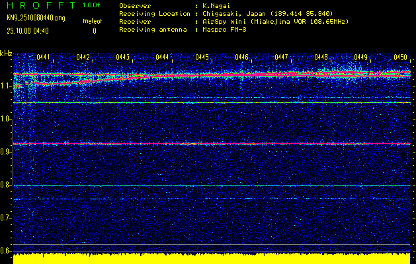
Task: Select the 0445 time marker
Action: pyautogui.click(x=202, y=57)
